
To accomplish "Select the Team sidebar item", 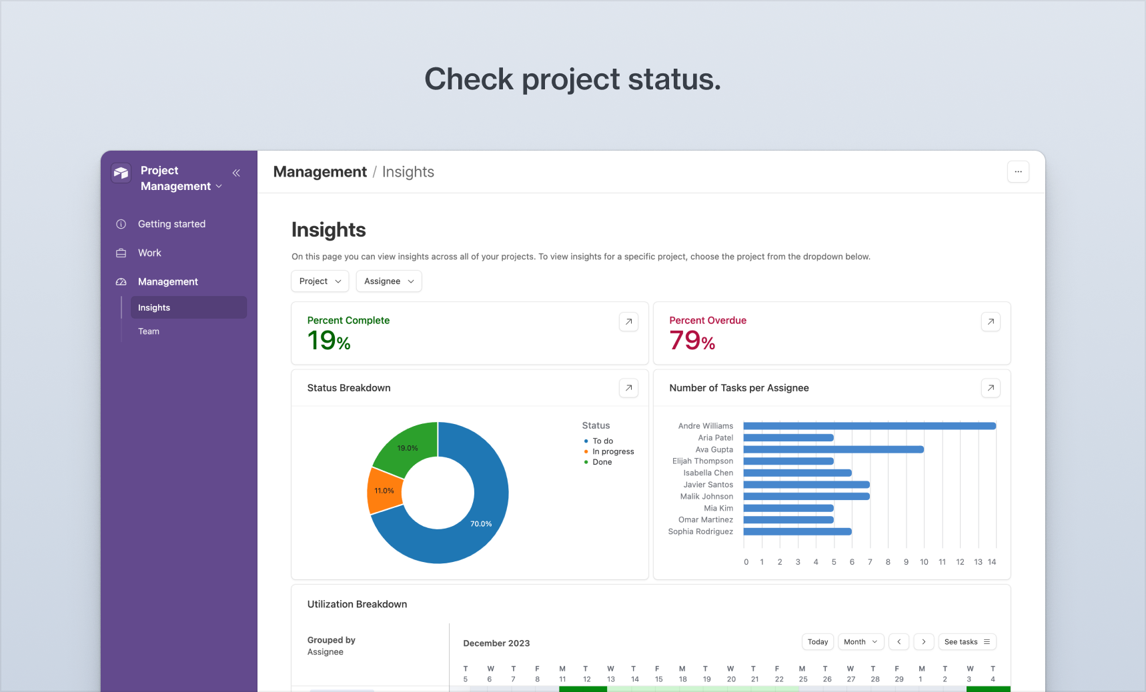I will coord(149,331).
